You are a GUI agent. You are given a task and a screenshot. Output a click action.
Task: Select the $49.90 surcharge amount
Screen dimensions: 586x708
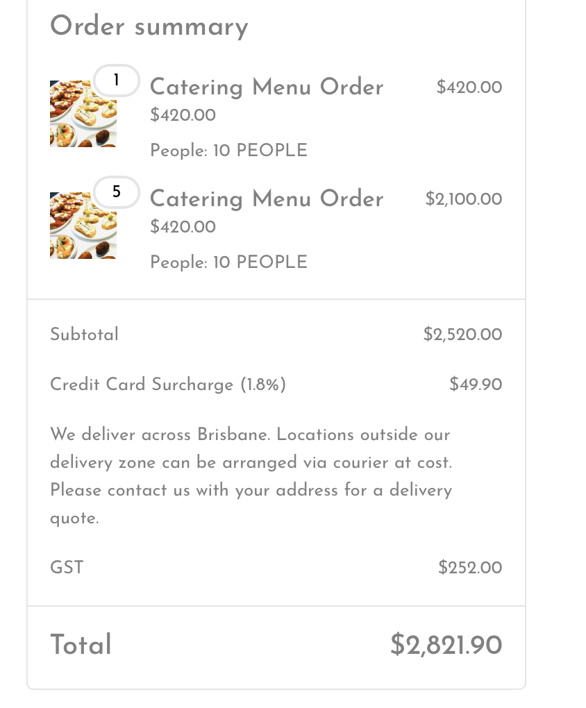pyautogui.click(x=476, y=385)
